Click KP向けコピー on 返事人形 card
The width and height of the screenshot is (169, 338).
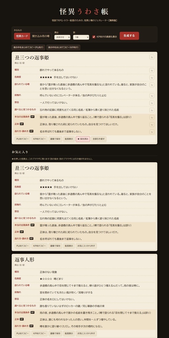coord(40,333)
